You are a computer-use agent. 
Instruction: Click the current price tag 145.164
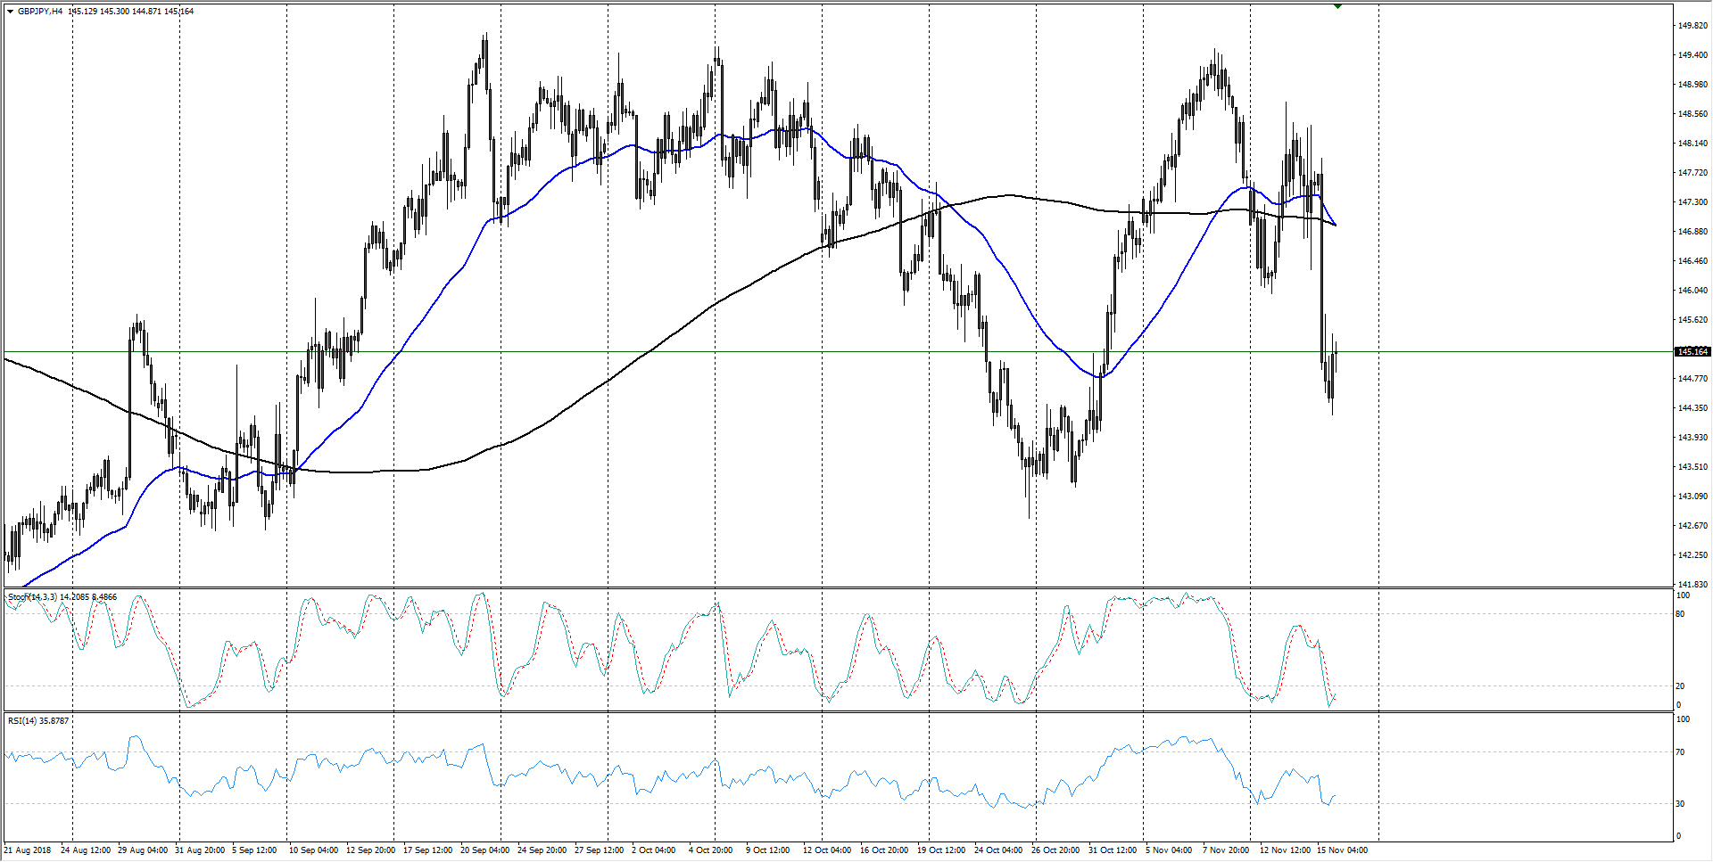tap(1692, 351)
